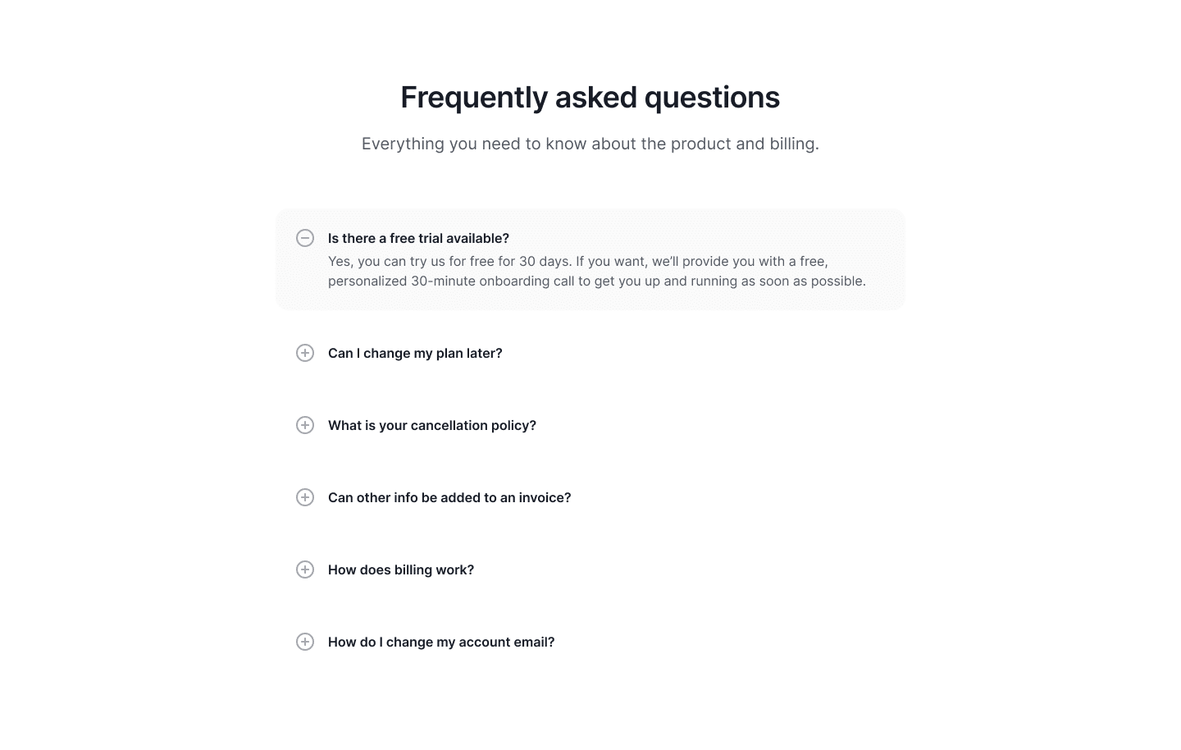Expand 'How do I change my account email?'

pyautogui.click(x=441, y=642)
